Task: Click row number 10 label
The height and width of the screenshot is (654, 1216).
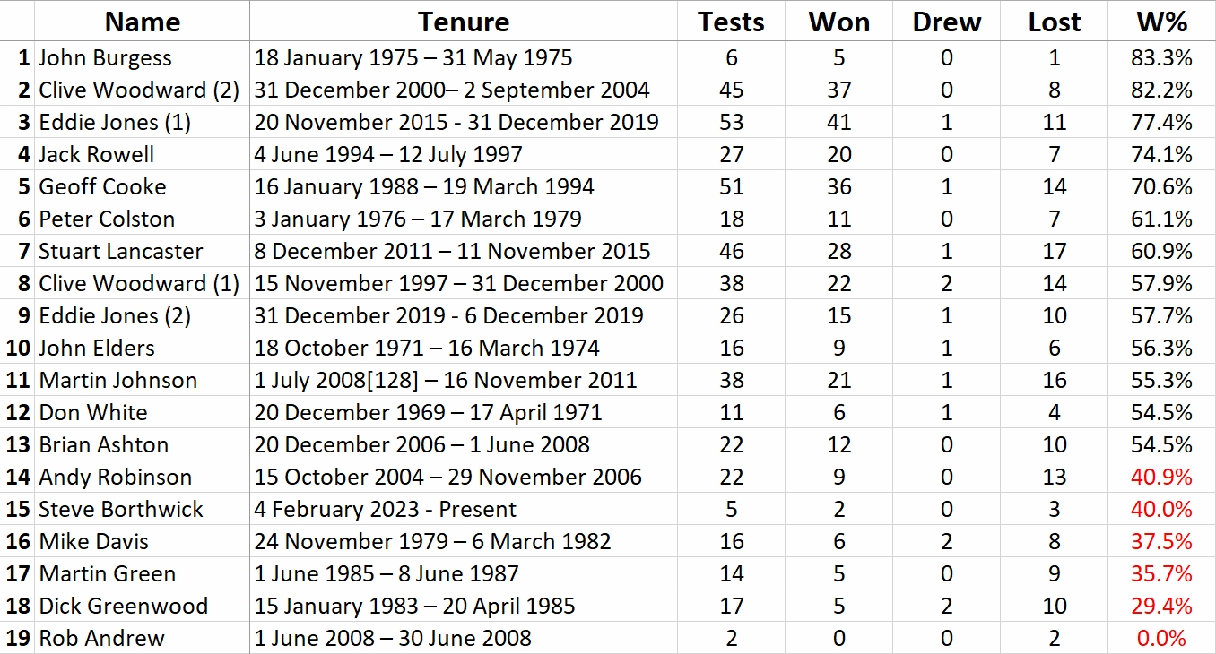Action: pyautogui.click(x=18, y=349)
